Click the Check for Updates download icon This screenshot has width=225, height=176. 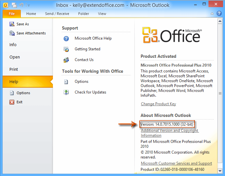pos(66,92)
